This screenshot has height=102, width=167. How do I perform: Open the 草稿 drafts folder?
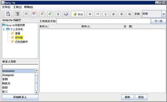coord(18,33)
